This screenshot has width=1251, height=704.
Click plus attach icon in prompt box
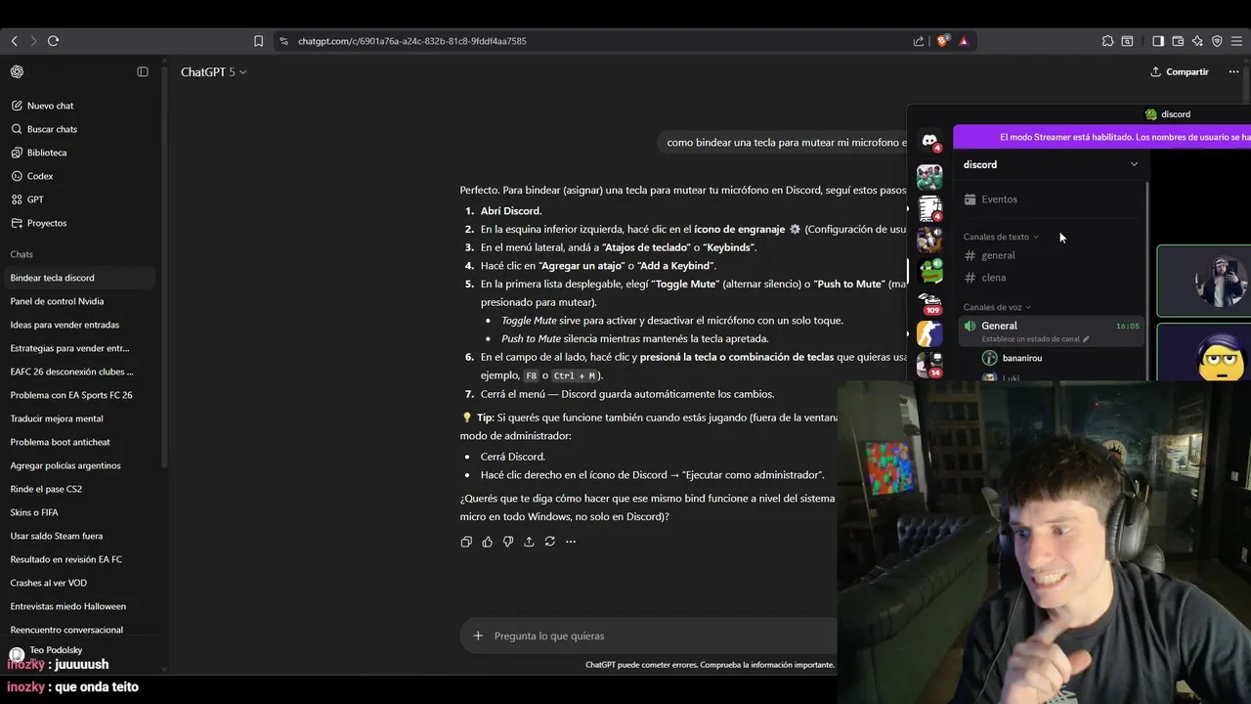(x=478, y=636)
